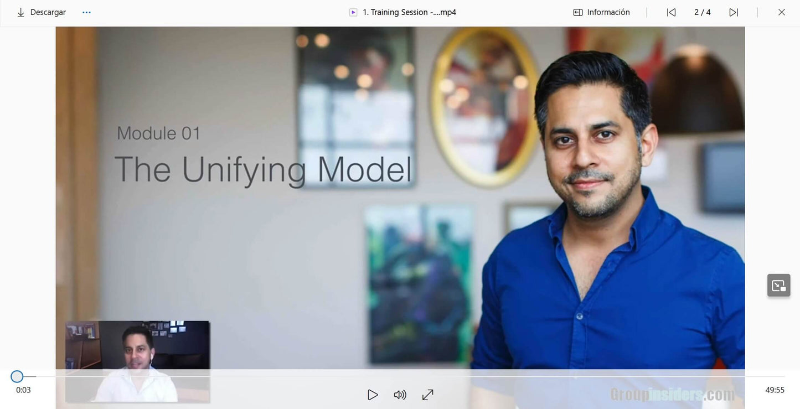800x409 pixels.
Task: Click the 0:03 elapsed time
Action: (23, 390)
